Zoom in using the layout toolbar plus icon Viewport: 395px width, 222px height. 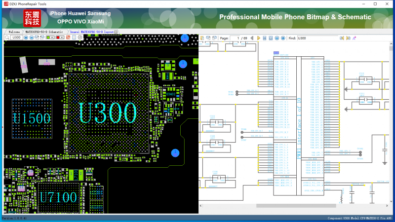tap(26, 37)
